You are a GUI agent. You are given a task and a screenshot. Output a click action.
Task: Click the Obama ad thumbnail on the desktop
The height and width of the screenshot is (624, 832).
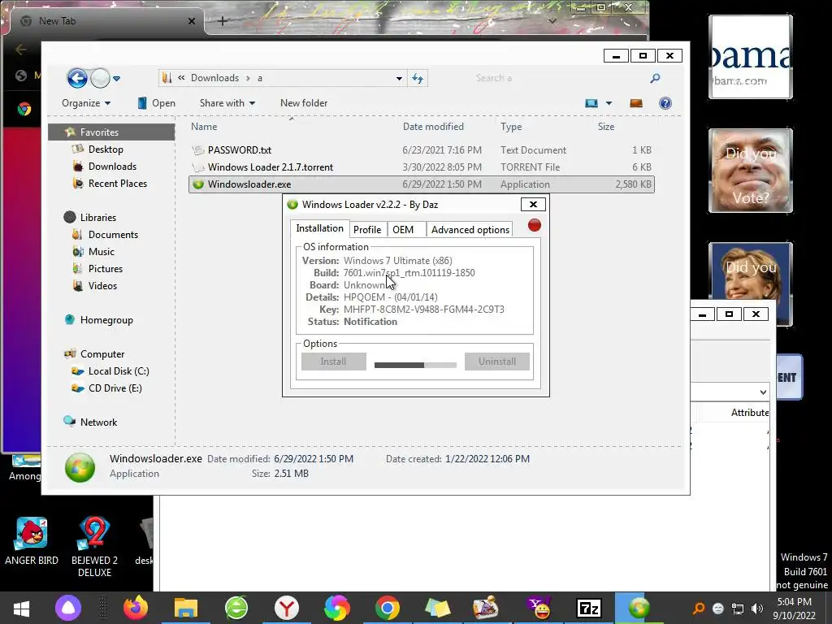click(x=750, y=57)
